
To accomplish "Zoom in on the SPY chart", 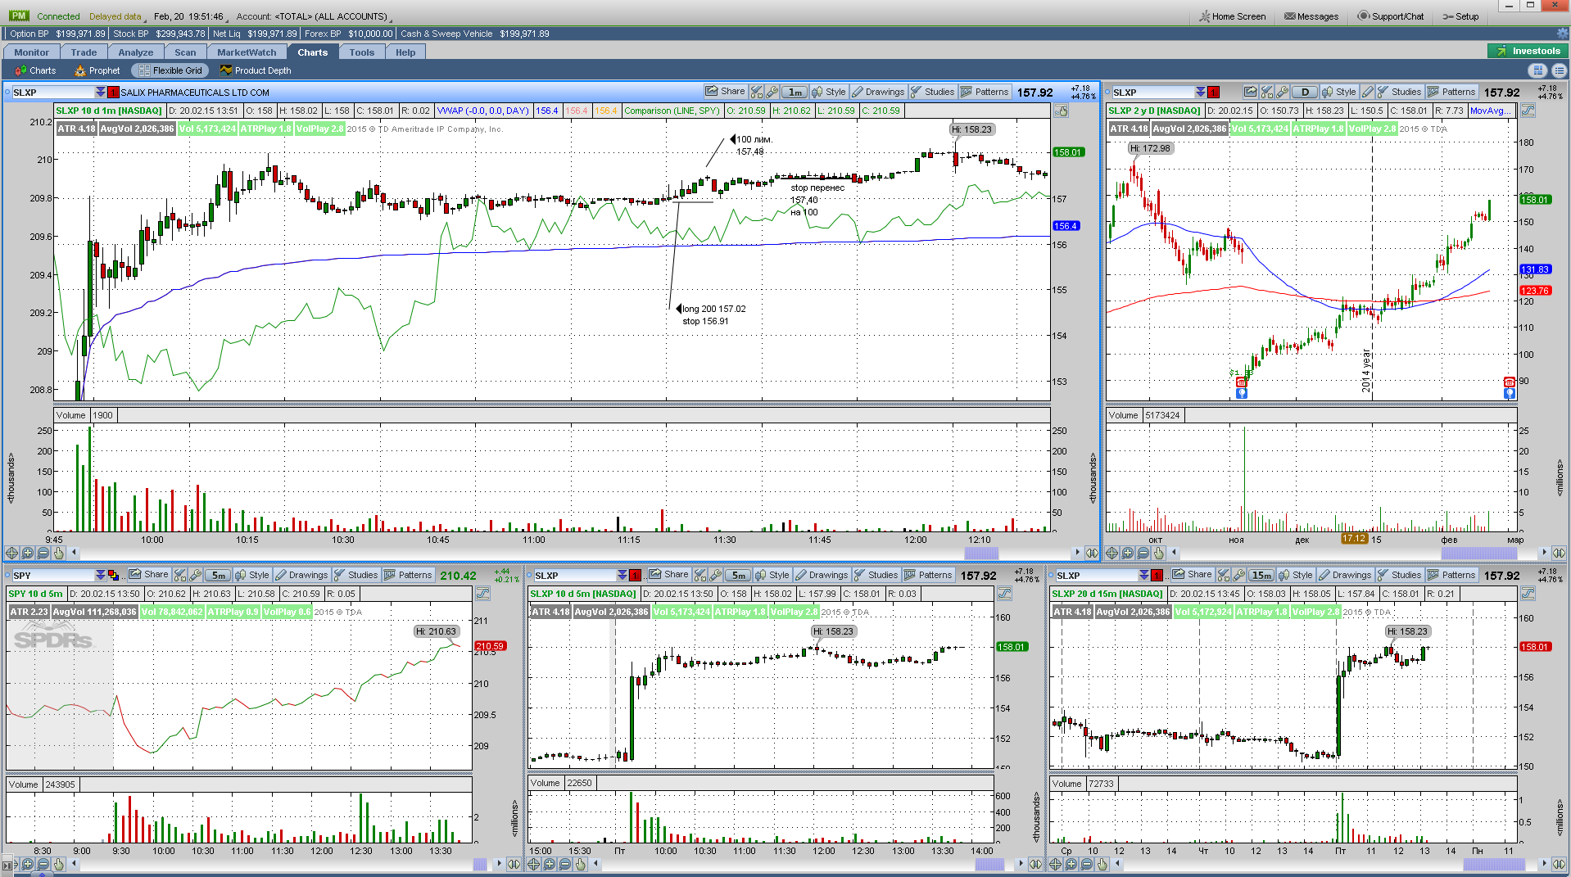I will coord(28,864).
